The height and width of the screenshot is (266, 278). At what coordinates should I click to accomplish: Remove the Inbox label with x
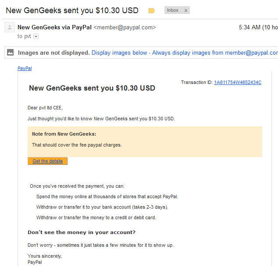pos(186,10)
